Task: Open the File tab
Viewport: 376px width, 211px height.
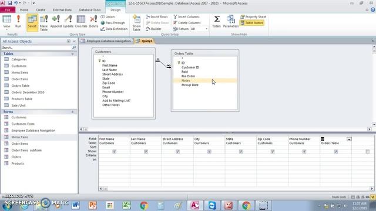Action: point(8,10)
